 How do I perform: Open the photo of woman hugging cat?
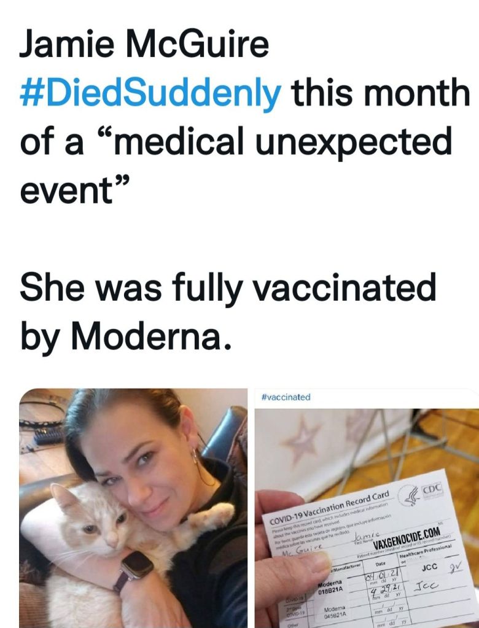click(x=133, y=507)
